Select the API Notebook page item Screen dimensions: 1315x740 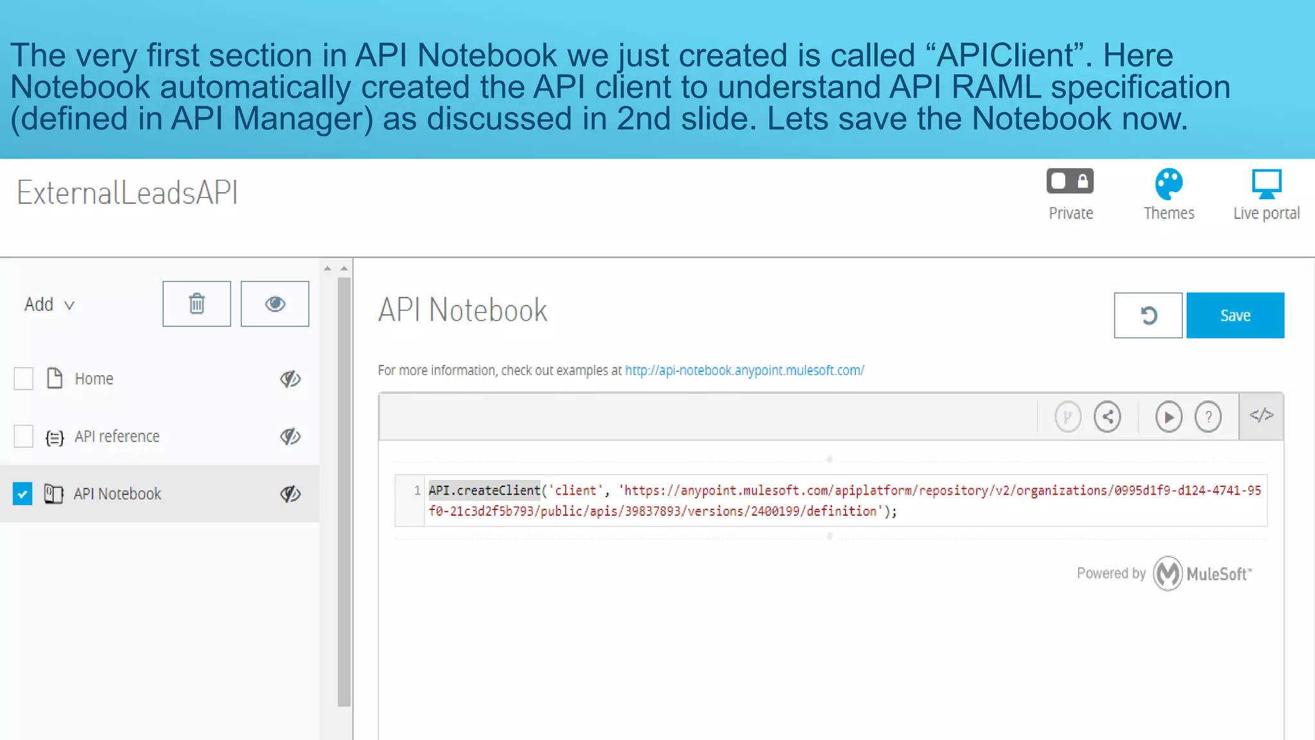tap(118, 494)
